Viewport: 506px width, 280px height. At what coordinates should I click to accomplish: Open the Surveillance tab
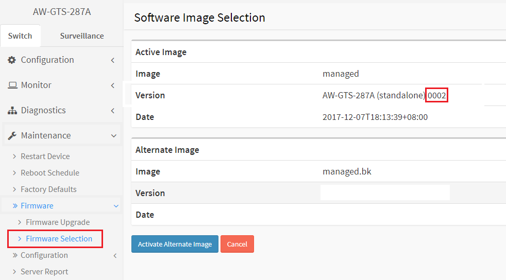(x=82, y=36)
